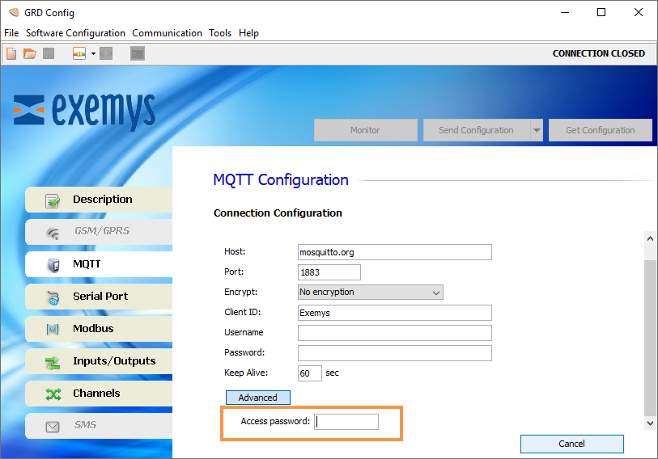Click the Client ID input field
Image resolution: width=658 pixels, height=459 pixels.
[394, 312]
